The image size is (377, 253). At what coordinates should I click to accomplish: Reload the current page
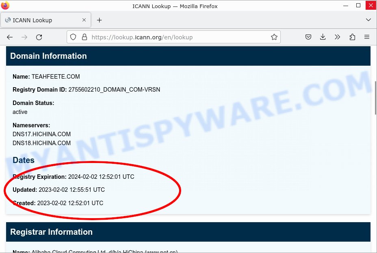coord(39,37)
